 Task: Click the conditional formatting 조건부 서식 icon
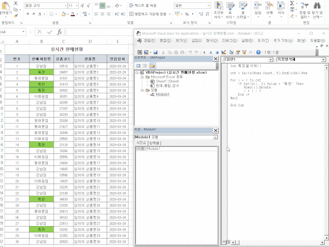(218, 6)
